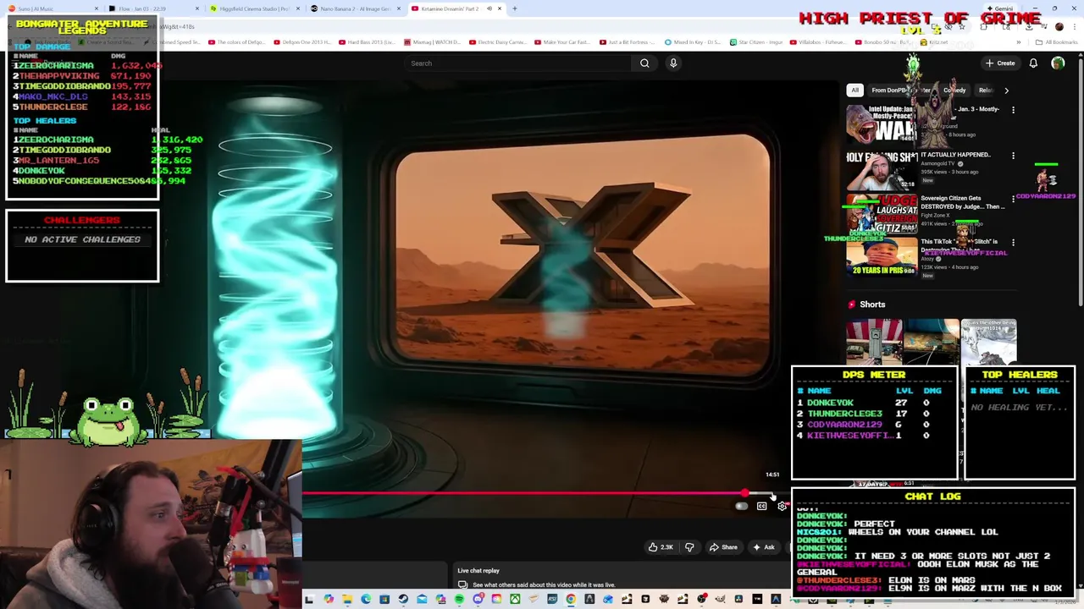Open 'Mixed In Key' bookmark
The image size is (1084, 609).
click(x=694, y=42)
